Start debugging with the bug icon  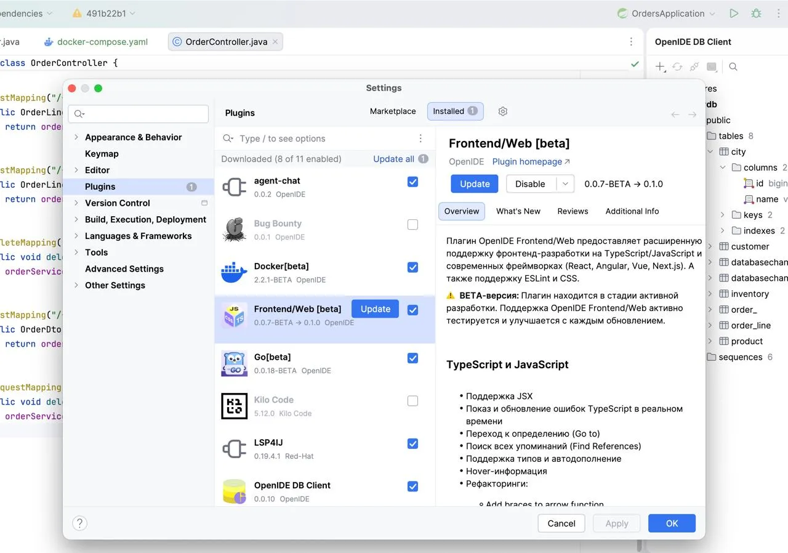(x=756, y=13)
